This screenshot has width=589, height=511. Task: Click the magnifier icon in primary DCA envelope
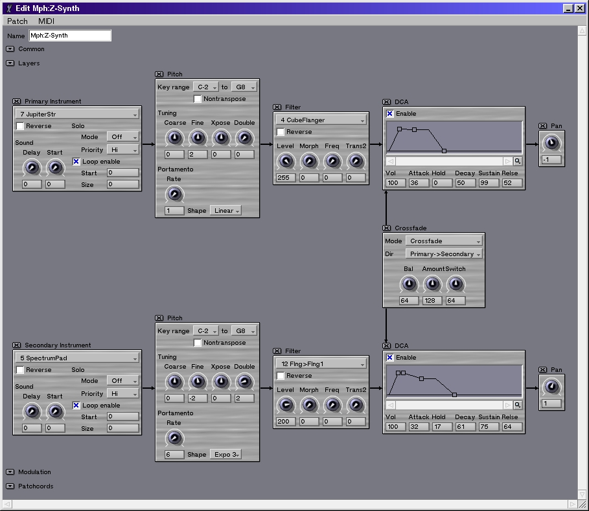click(x=518, y=161)
